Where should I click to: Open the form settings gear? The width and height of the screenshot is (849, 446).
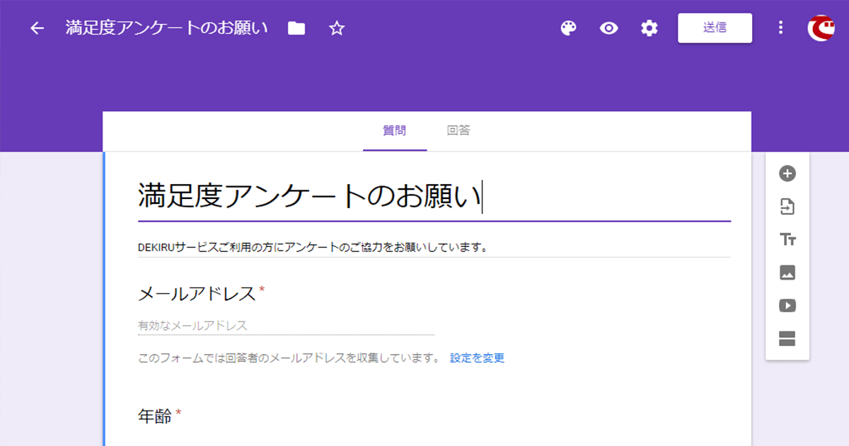tap(649, 28)
